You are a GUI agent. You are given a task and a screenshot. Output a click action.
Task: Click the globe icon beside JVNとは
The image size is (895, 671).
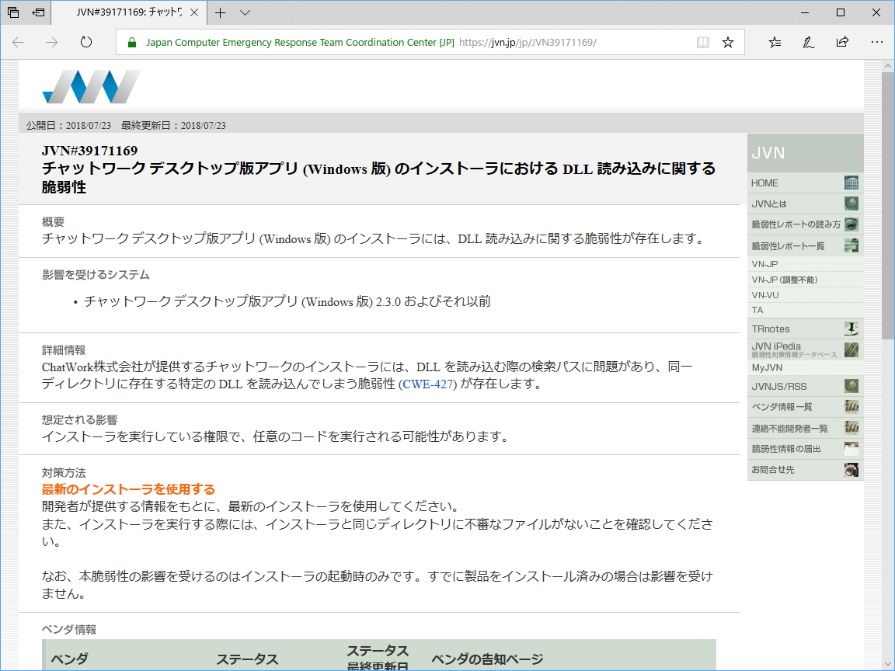tap(851, 203)
